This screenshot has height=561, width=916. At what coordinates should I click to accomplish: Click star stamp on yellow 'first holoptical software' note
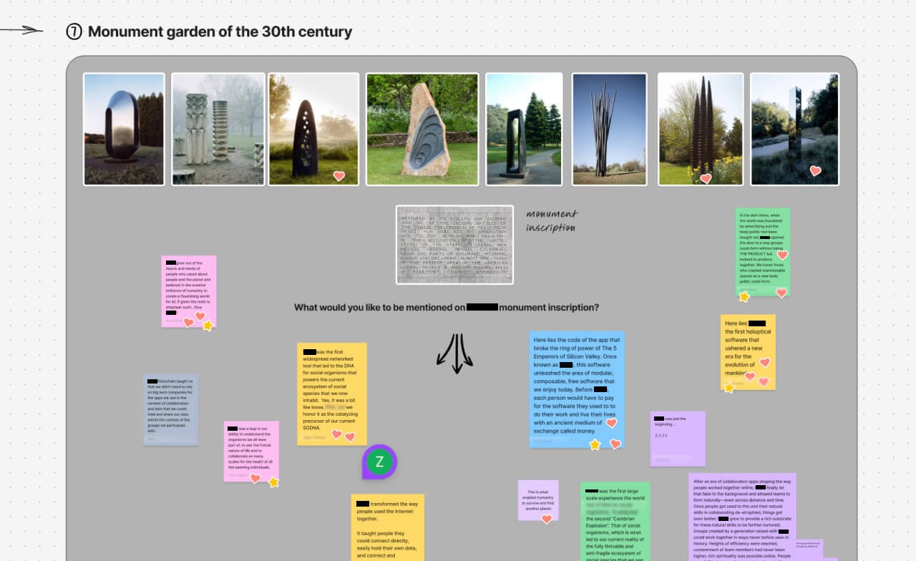(x=729, y=388)
